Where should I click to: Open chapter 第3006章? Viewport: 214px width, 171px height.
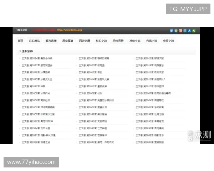36,100
